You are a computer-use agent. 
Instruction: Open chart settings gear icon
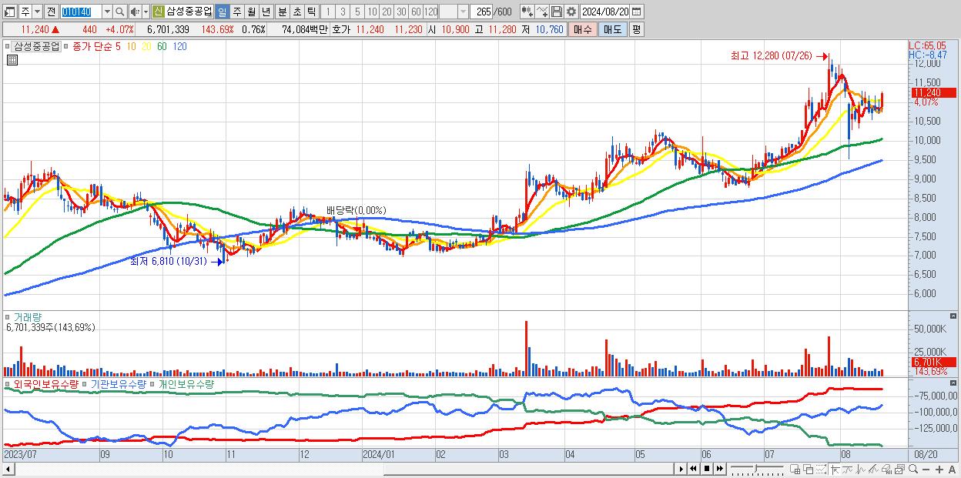tap(571, 12)
